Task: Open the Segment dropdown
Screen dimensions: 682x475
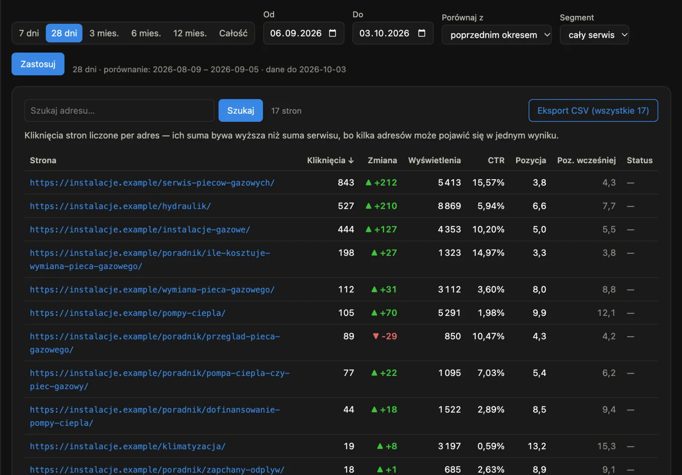Action: pyautogui.click(x=594, y=35)
